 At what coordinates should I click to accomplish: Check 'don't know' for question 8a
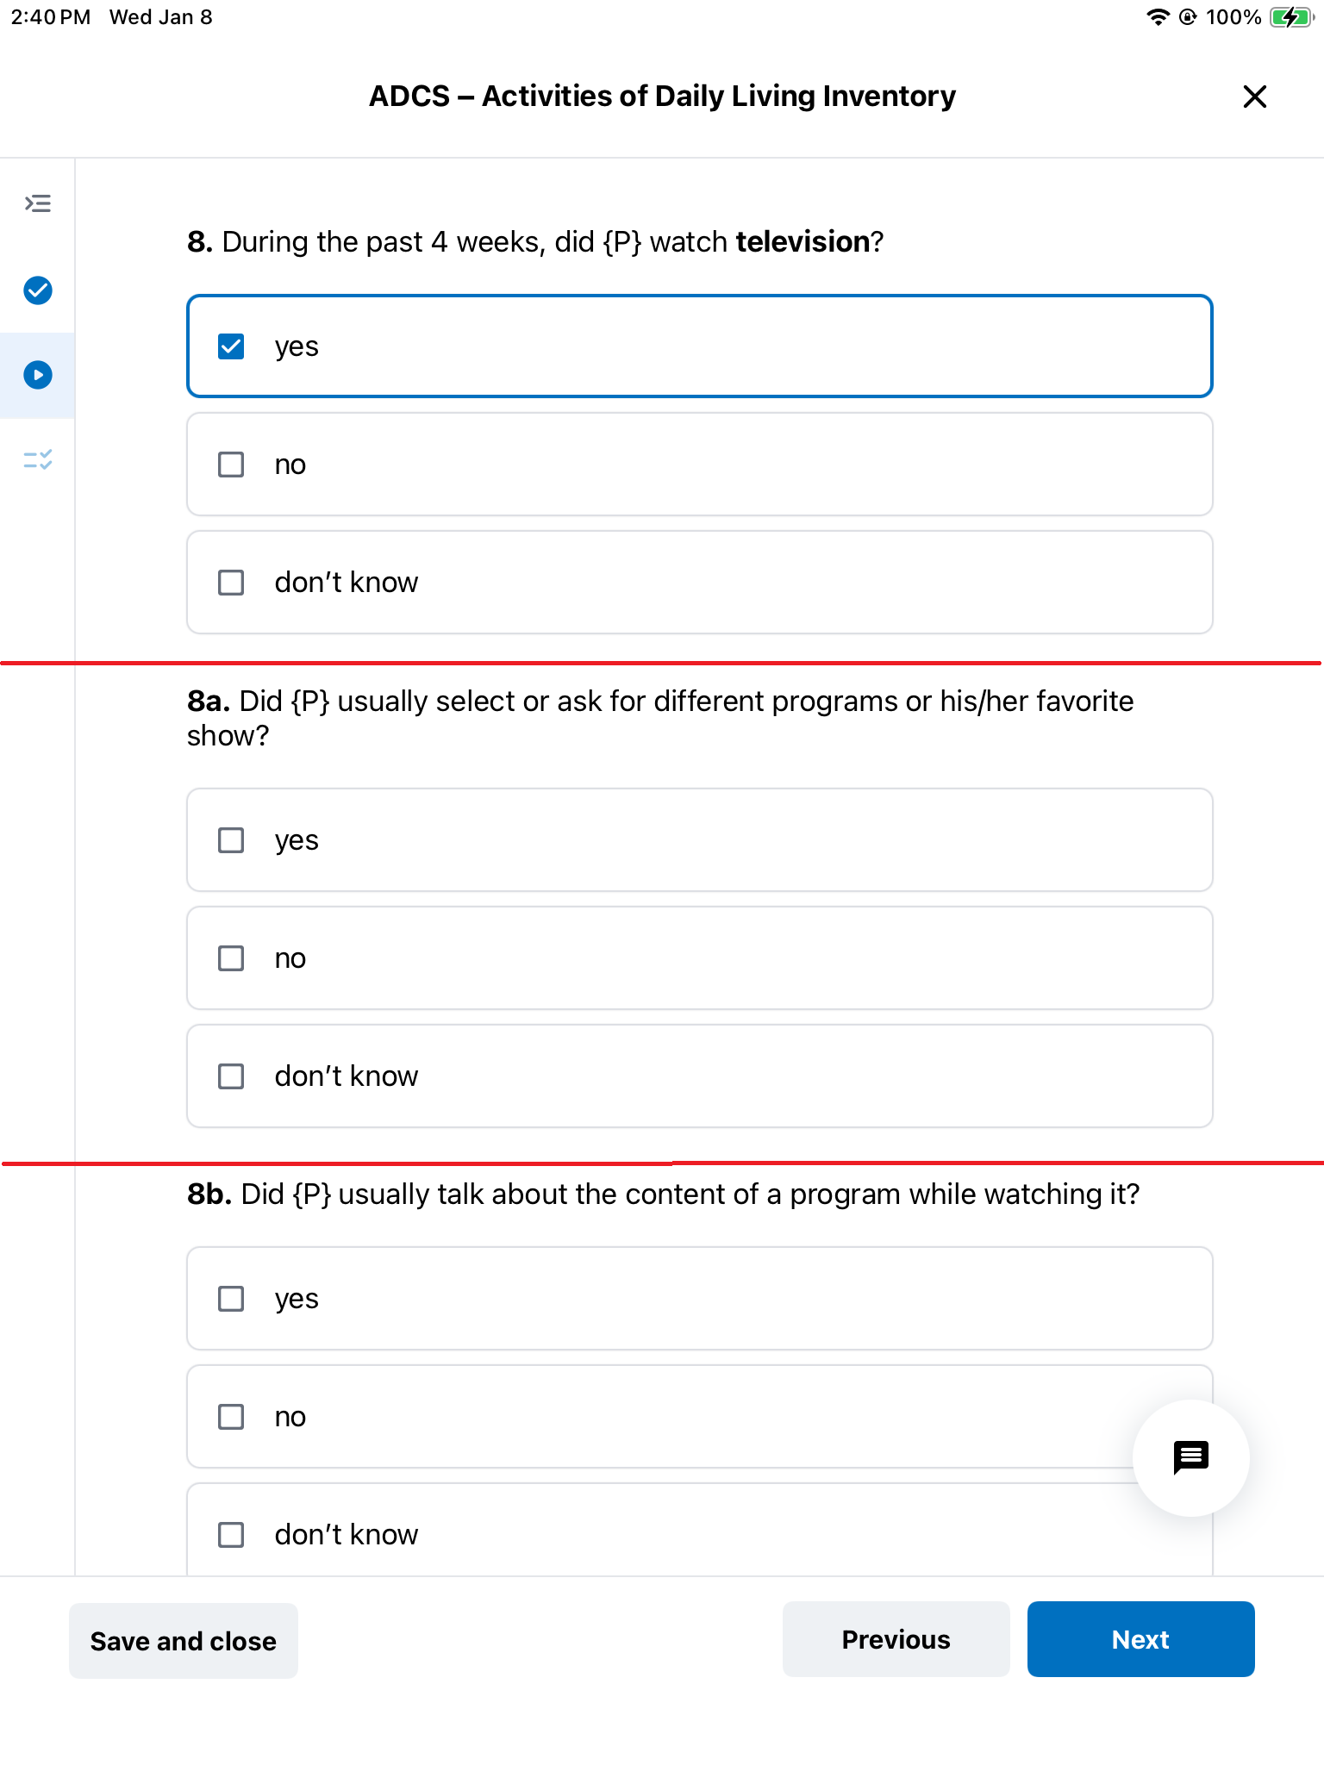click(699, 1076)
